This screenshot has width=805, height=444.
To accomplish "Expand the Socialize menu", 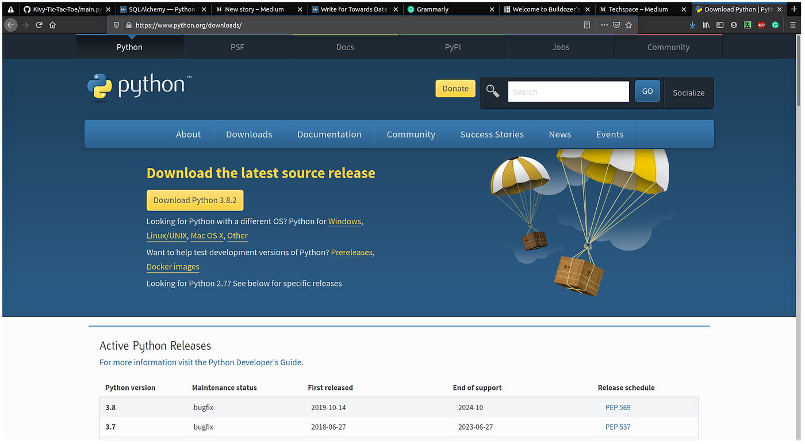I will [x=688, y=93].
